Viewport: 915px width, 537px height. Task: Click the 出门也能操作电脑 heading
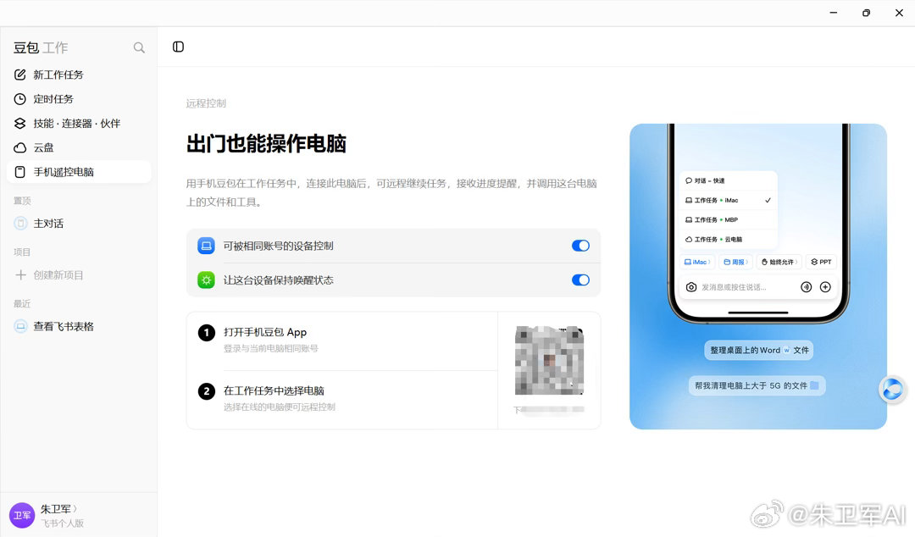tap(266, 144)
